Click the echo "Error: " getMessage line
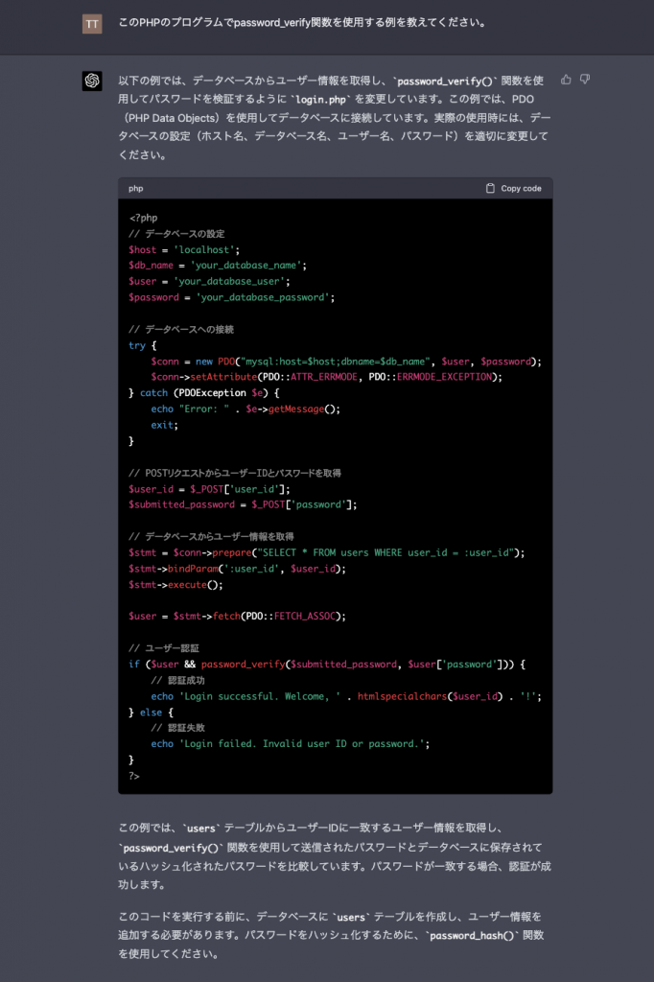Viewport: 654px width, 982px height. 245,409
